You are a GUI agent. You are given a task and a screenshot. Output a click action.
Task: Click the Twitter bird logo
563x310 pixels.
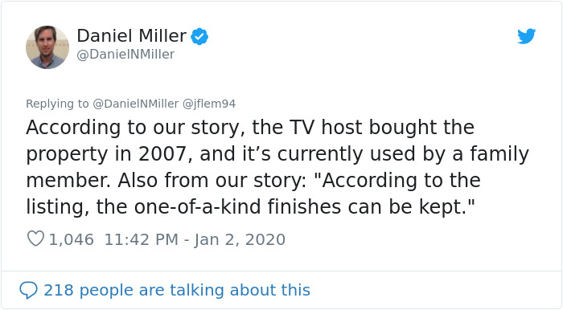[x=526, y=36]
